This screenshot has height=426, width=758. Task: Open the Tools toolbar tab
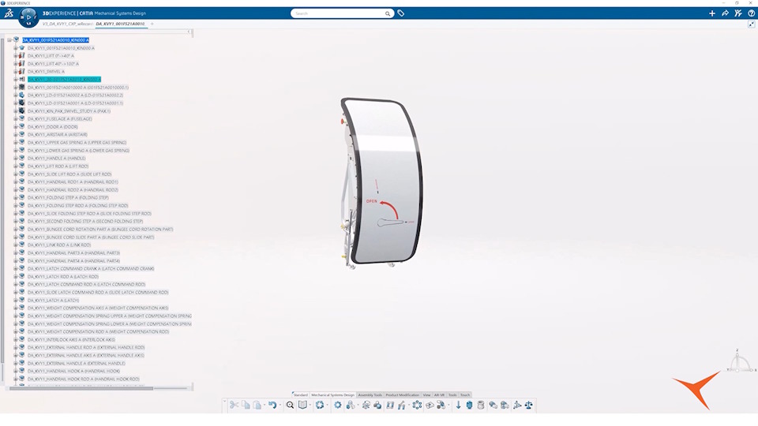pos(452,395)
